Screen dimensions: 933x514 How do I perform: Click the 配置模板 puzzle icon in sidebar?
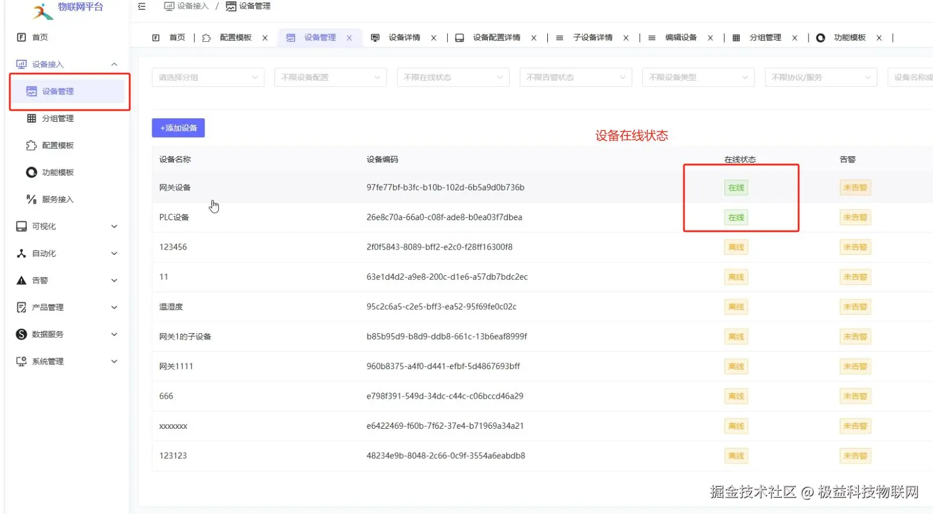point(32,145)
